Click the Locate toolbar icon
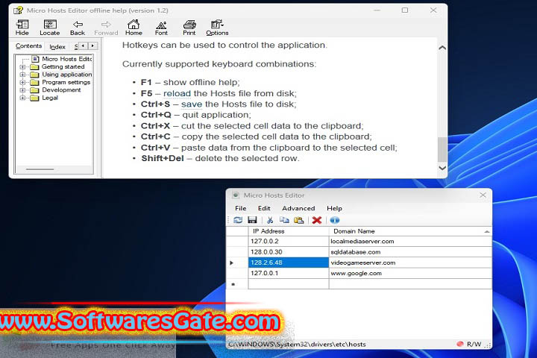 (50, 28)
